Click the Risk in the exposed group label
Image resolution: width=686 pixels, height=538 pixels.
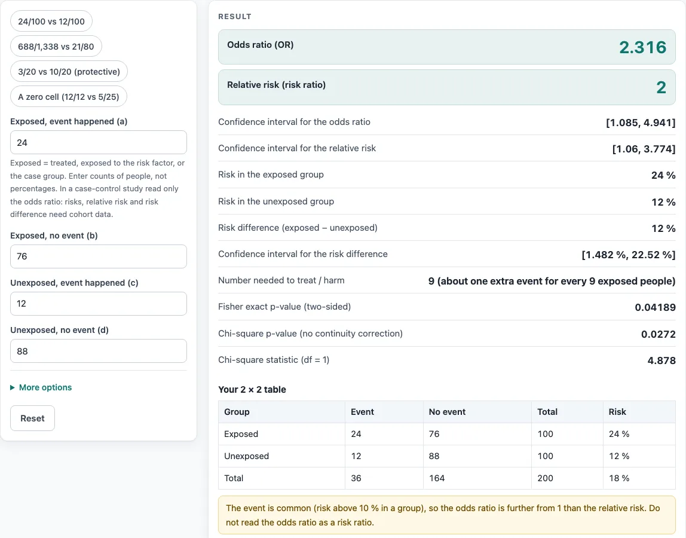(271, 175)
